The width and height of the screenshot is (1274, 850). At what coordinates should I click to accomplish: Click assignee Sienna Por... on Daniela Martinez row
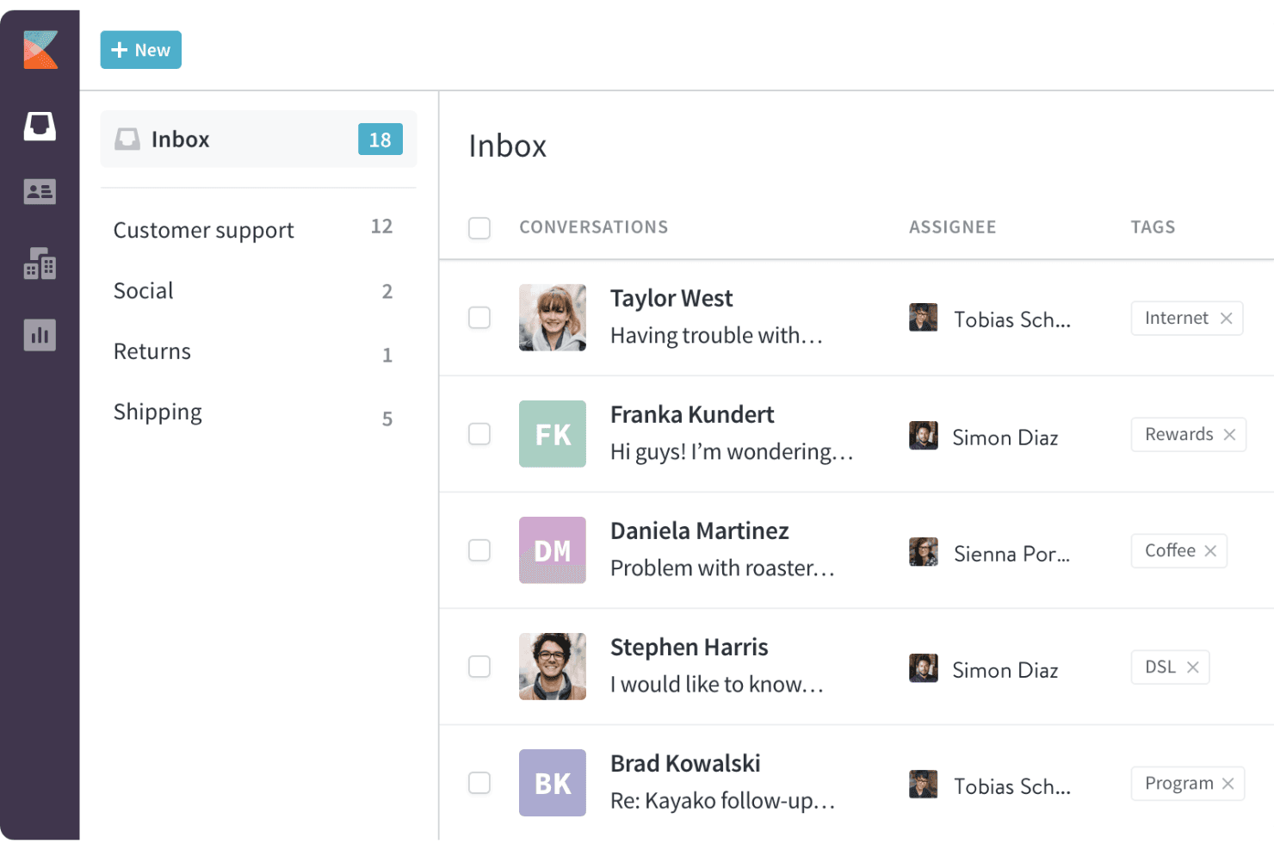[990, 553]
